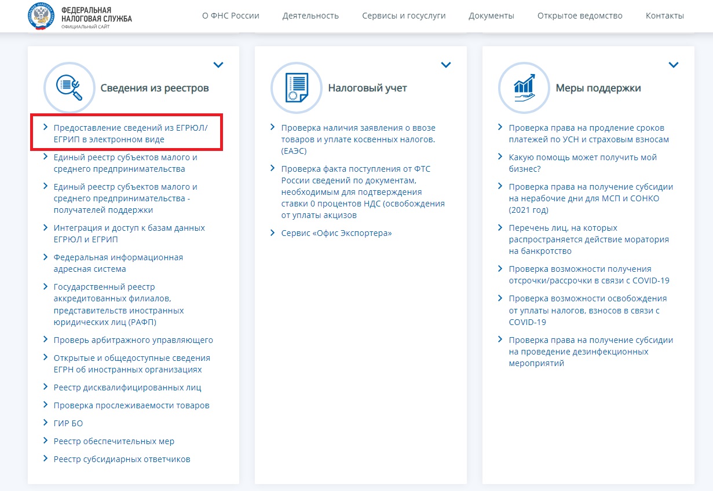Click the document icon beside Налоговый учет
The height and width of the screenshot is (491, 713).
tap(296, 87)
